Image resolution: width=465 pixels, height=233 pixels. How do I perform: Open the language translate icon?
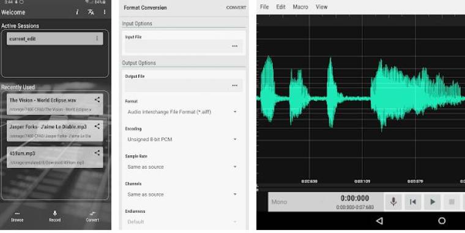[91, 12]
